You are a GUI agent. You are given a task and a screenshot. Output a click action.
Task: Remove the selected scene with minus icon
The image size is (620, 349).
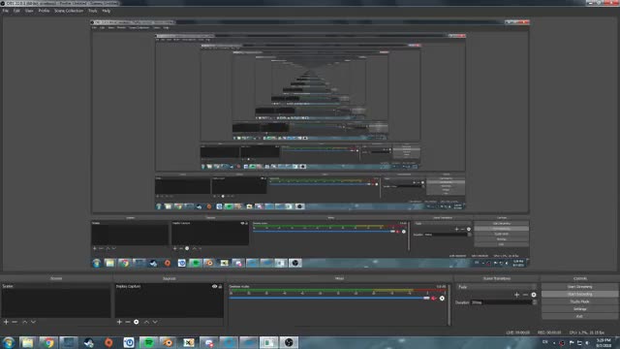(x=15, y=322)
